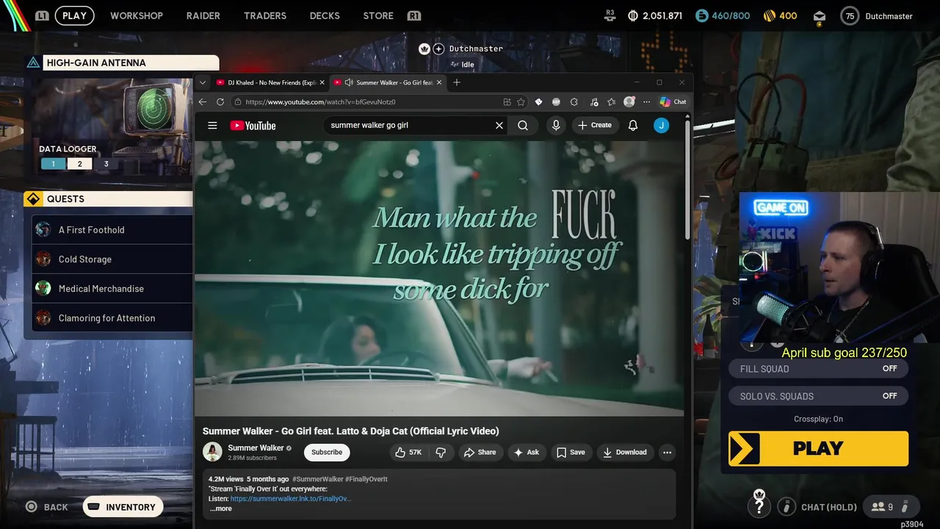Open the Workshop menu
The image size is (940, 529).
coord(137,15)
